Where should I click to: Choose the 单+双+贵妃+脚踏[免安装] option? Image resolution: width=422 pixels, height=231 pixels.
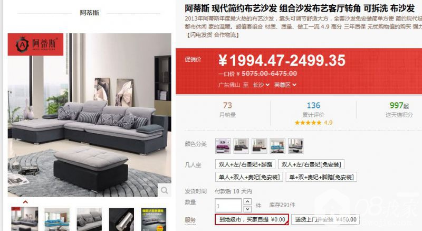[x=321, y=177]
